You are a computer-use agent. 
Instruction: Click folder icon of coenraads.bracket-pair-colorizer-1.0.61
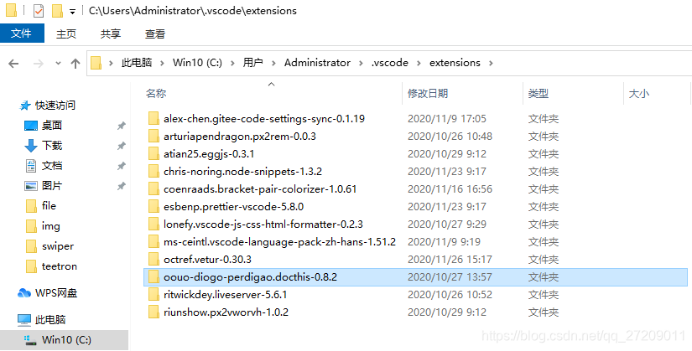click(x=153, y=188)
